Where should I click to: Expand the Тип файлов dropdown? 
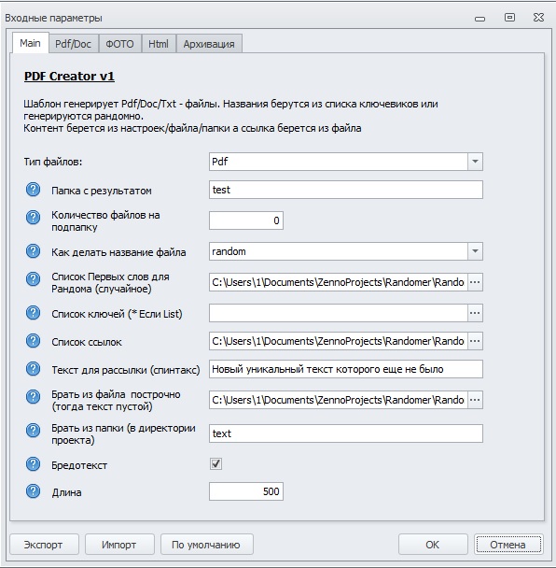(x=475, y=162)
